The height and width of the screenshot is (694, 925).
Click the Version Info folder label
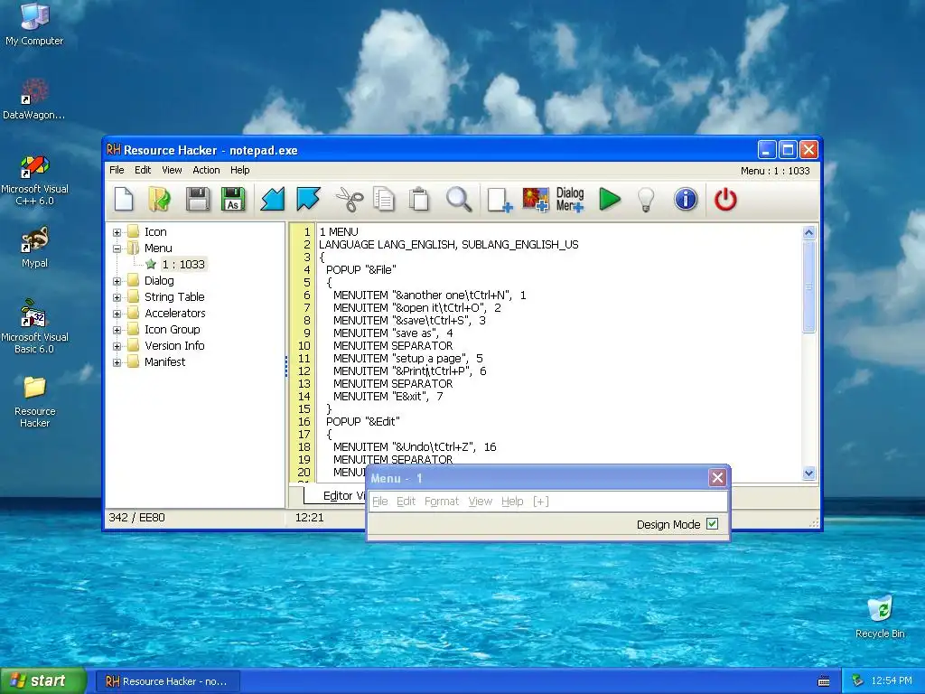click(x=174, y=346)
